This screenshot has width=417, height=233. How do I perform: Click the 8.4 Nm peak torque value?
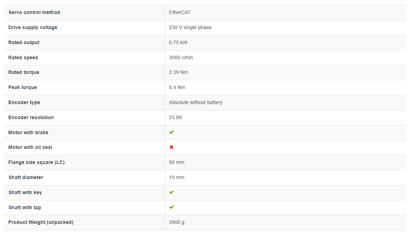click(x=177, y=87)
